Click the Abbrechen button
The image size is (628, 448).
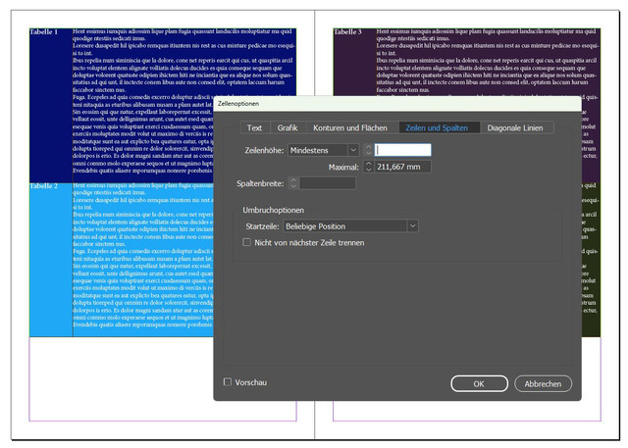(x=543, y=384)
